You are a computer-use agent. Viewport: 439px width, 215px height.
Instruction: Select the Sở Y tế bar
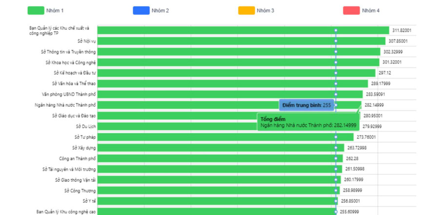point(218,201)
